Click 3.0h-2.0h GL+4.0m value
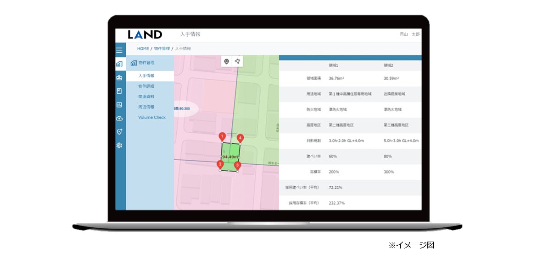 (346, 140)
